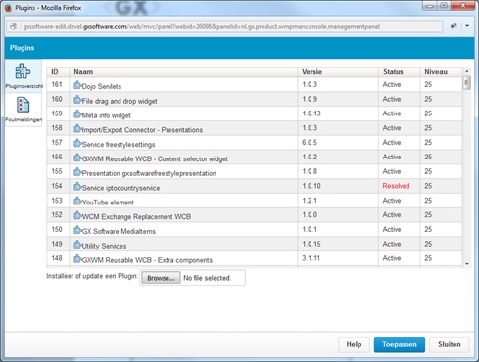Viewport: 479px width, 362px height.
Task: Click plugin icon beside GXWM Reusable WCB - Extra components
Action: point(77,259)
